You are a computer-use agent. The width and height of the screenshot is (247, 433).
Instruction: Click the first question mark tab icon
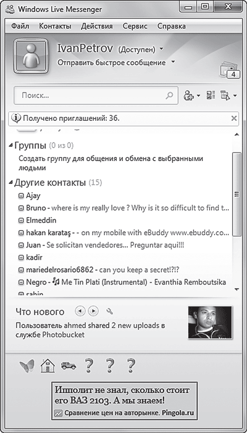pyautogui.click(x=89, y=366)
